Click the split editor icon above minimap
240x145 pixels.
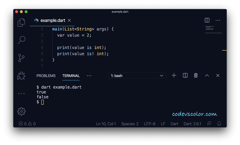pos(207,20)
